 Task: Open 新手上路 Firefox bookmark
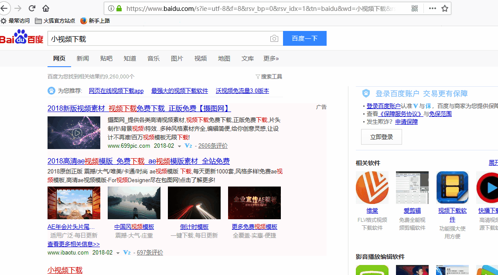(x=95, y=20)
